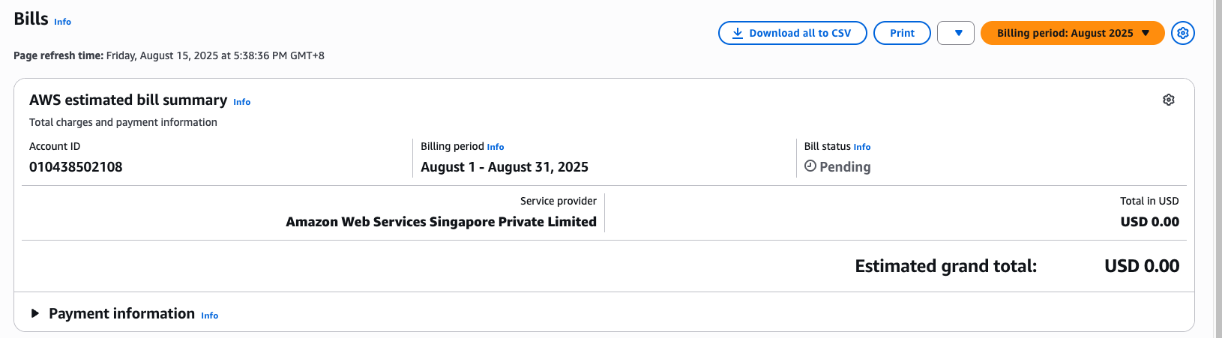Click Info link next to Billing period label
The height and width of the screenshot is (338, 1222).
[x=496, y=147]
